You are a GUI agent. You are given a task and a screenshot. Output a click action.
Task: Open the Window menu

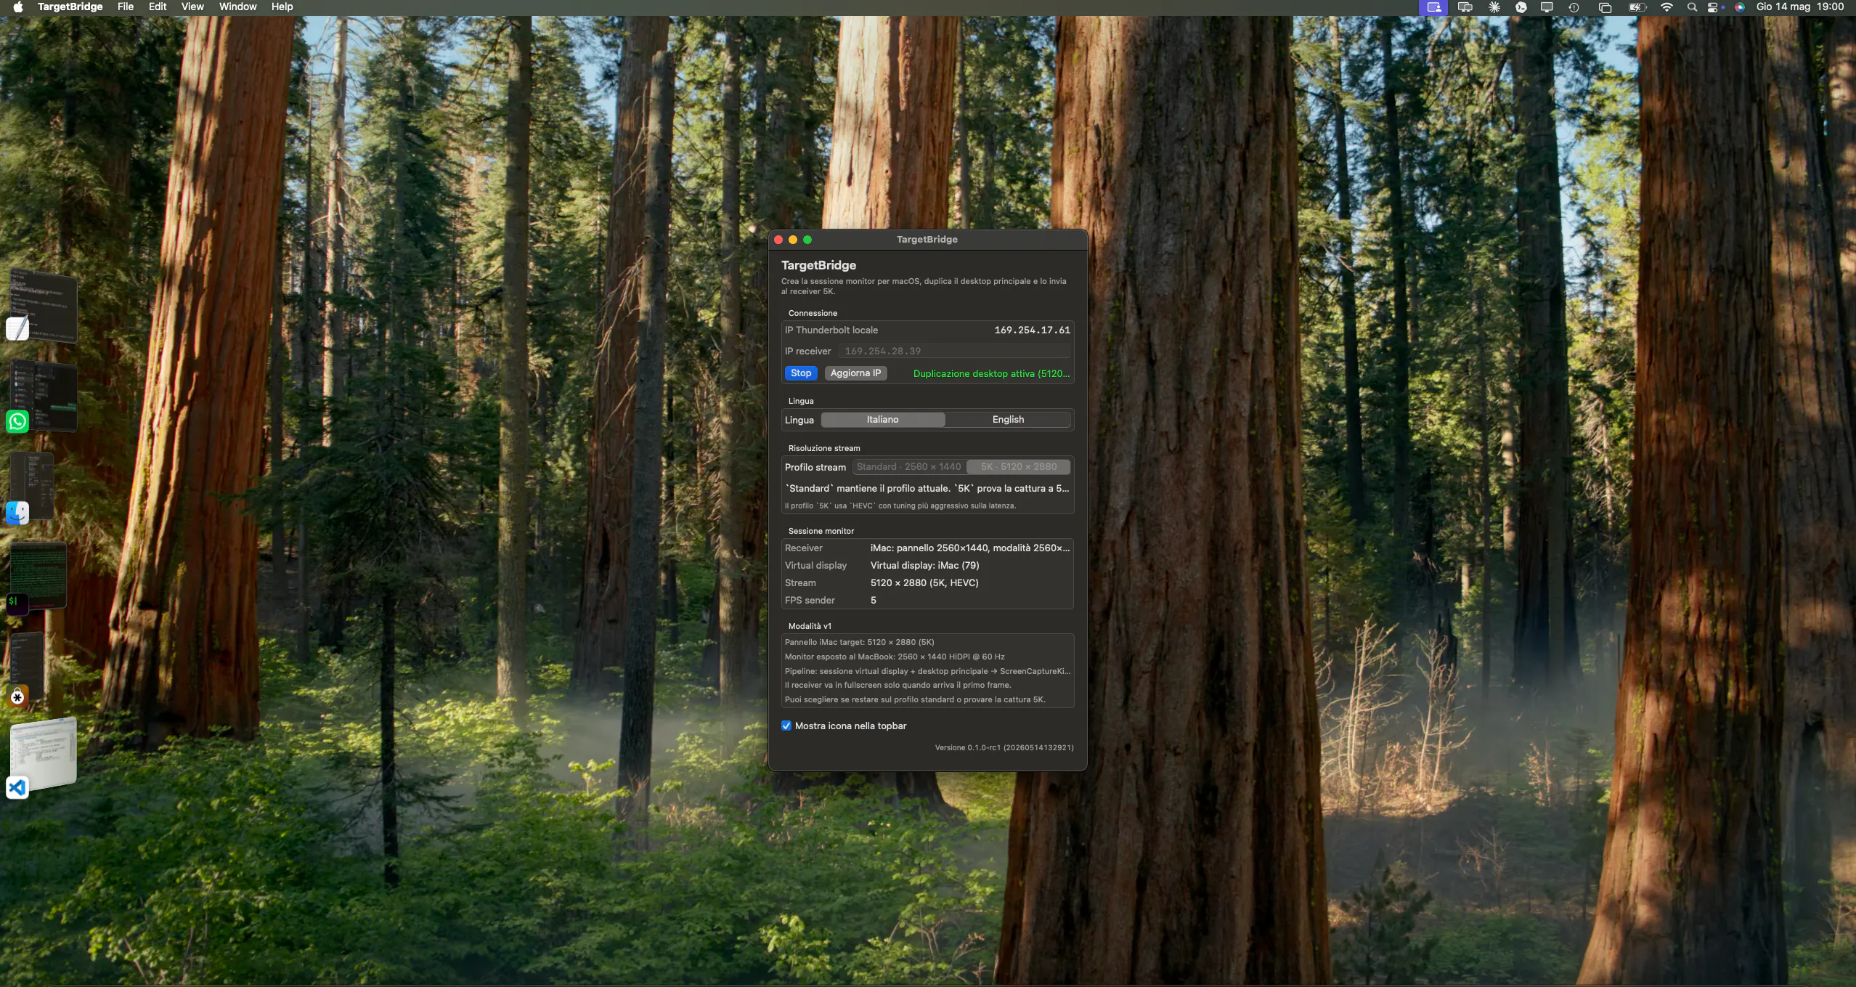pos(238,7)
